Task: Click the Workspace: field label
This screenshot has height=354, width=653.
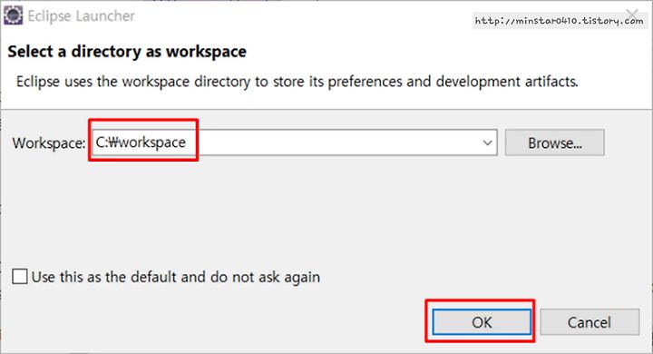Action: (x=49, y=143)
